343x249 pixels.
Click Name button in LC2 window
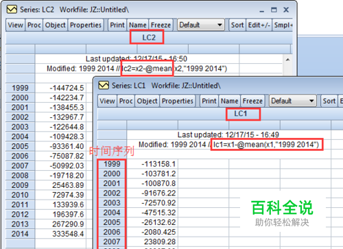(x=138, y=25)
